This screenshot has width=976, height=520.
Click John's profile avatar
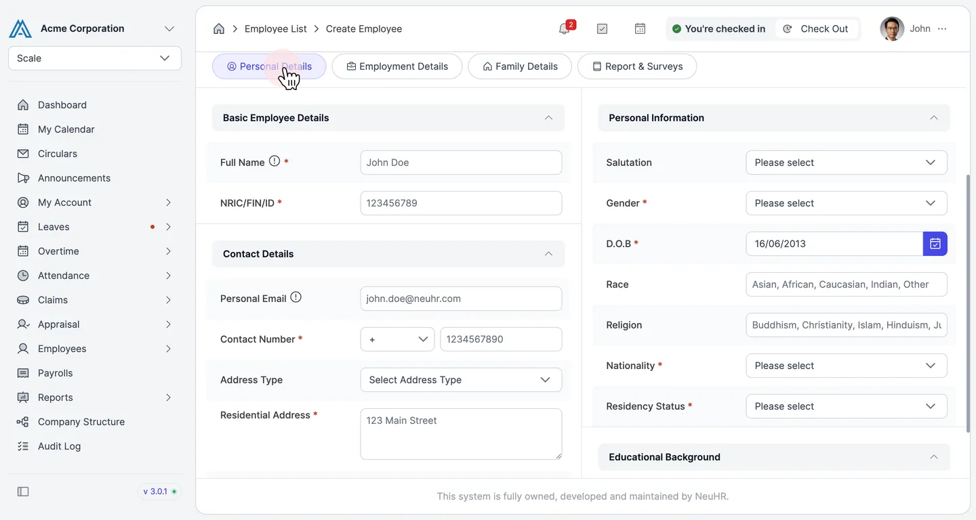pyautogui.click(x=892, y=28)
